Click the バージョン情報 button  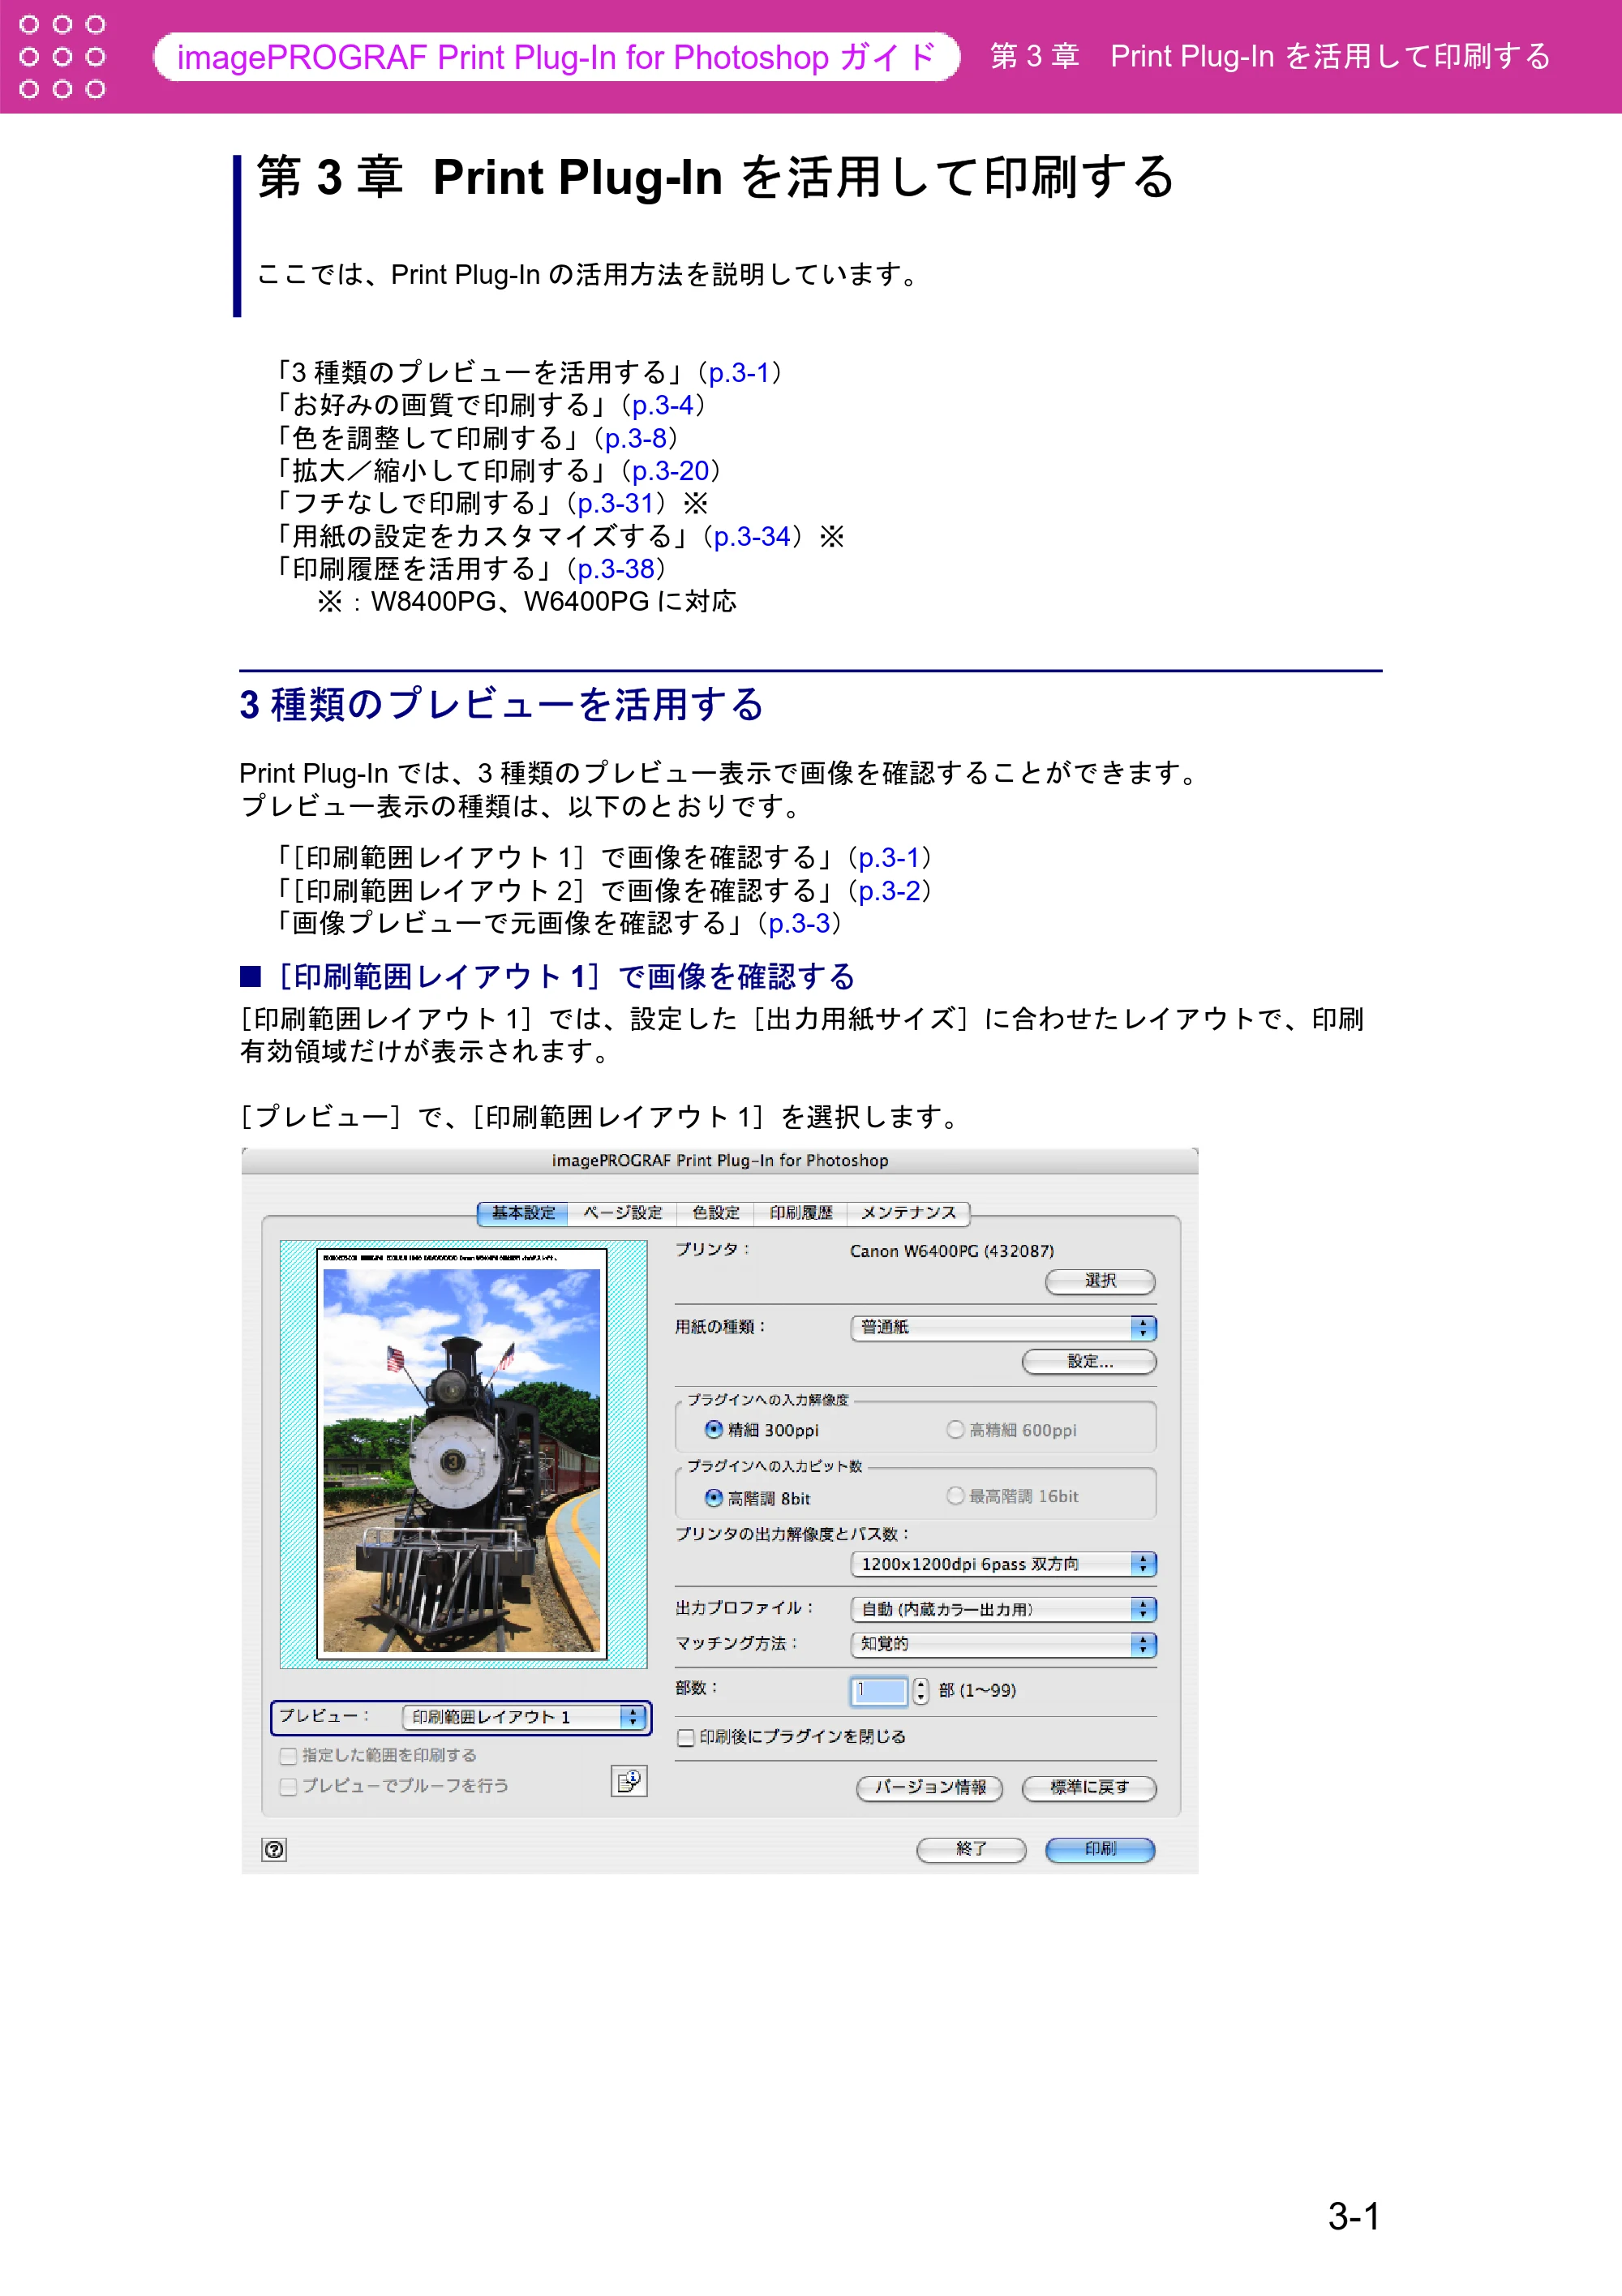coord(929,1788)
